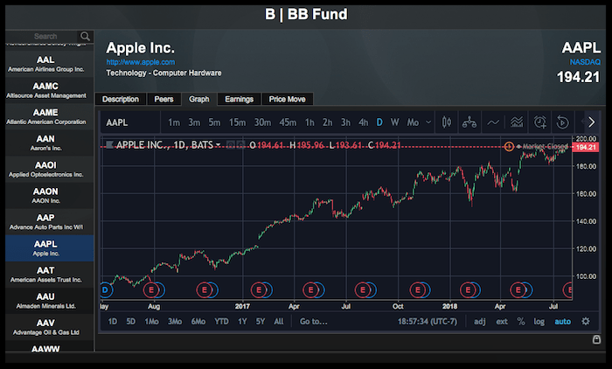Start bar replay with the replay icon

[562, 122]
